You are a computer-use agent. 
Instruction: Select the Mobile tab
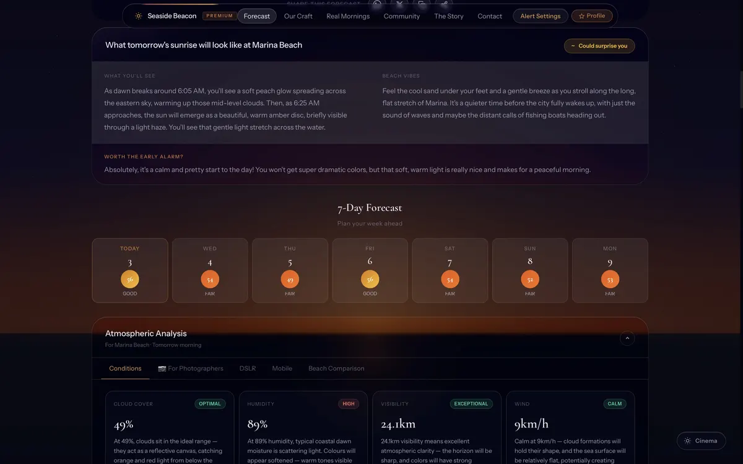(x=282, y=368)
